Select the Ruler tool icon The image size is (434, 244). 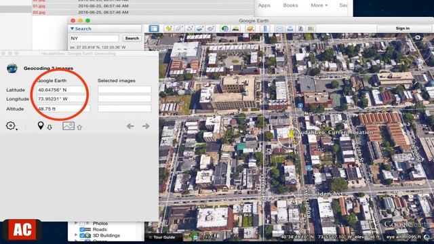[265, 28]
